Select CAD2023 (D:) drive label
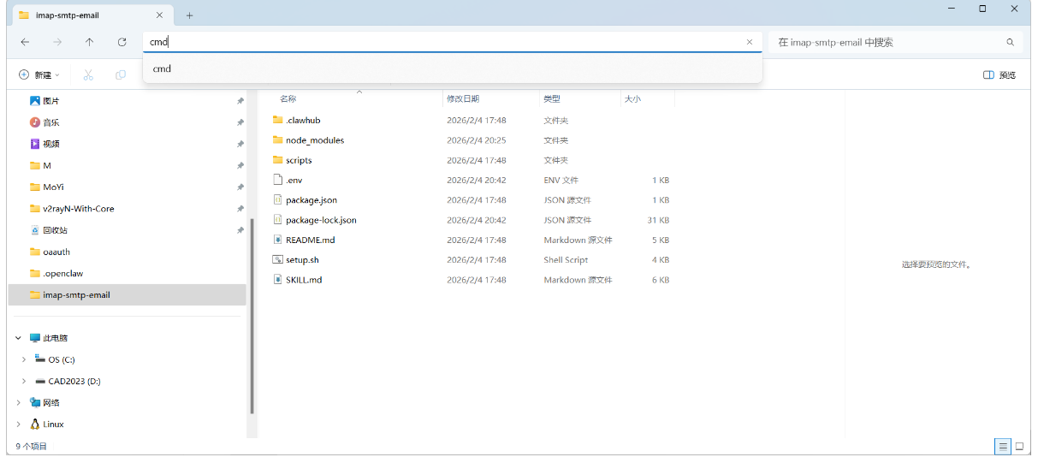Image resolution: width=1038 pixels, height=463 pixels. tap(74, 381)
